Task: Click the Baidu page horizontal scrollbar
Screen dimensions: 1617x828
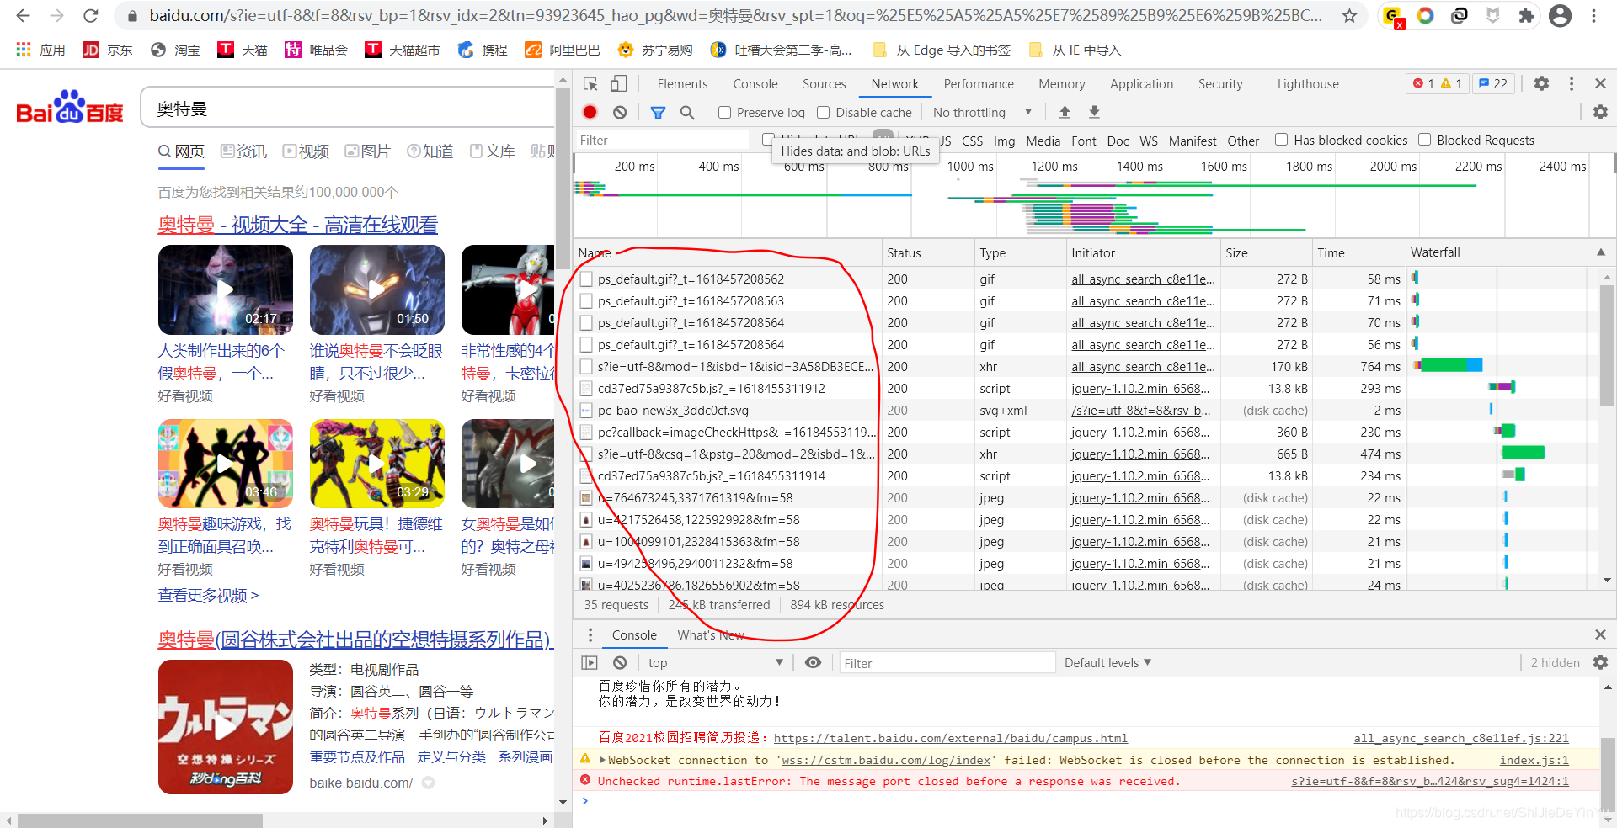Action: [x=140, y=820]
